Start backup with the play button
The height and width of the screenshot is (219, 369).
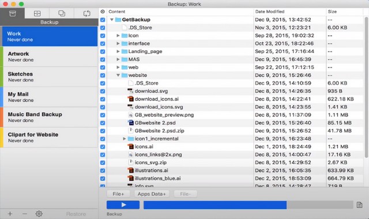click(x=123, y=205)
